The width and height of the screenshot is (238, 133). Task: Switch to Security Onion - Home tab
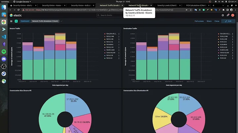(x=52, y=5)
